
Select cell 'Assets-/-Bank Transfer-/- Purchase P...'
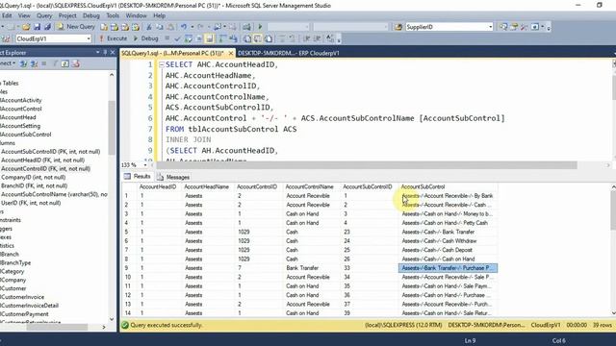coord(449,268)
